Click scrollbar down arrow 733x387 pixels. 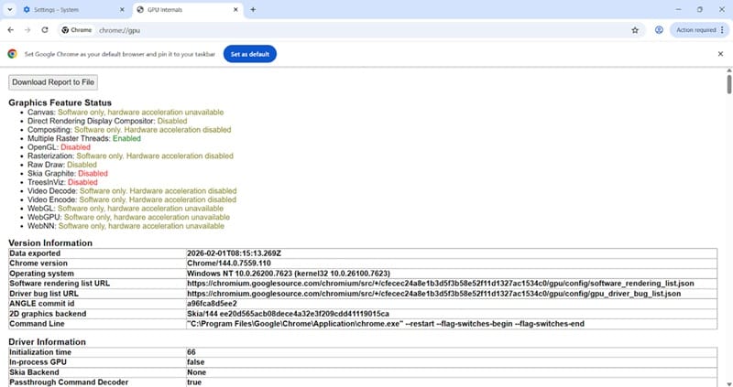coord(728,383)
